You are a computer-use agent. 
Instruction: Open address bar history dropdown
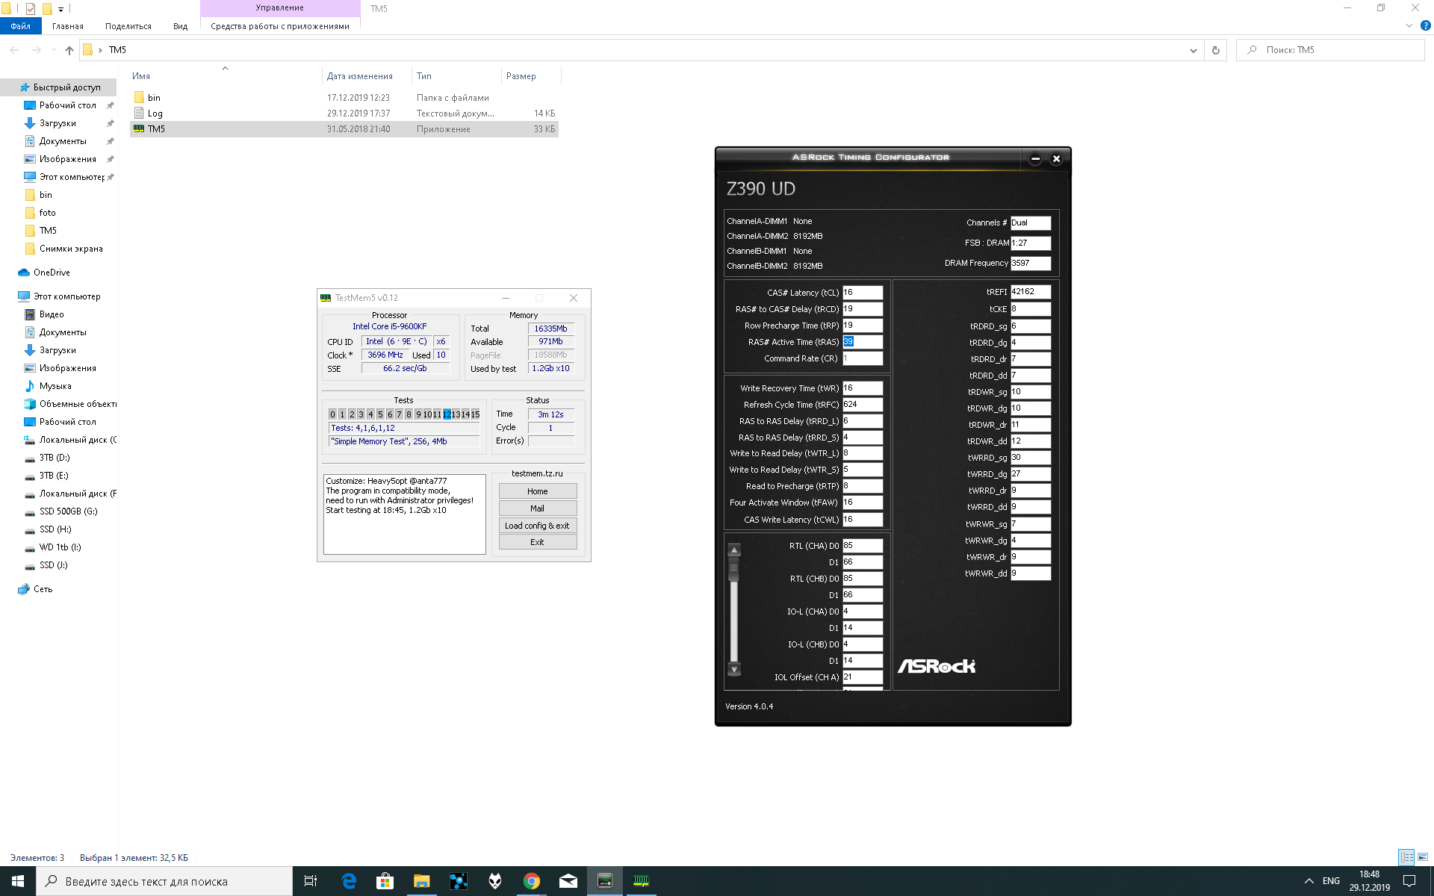tap(1193, 50)
